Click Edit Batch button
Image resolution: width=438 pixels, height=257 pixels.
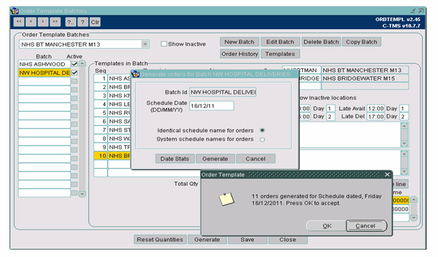click(280, 42)
